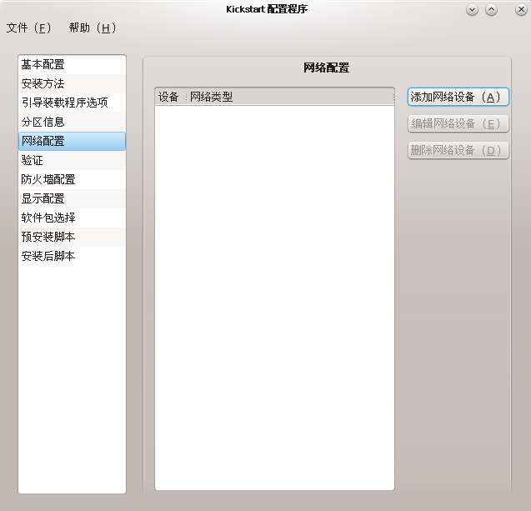Select 安装方法 in the sidebar

(72, 83)
